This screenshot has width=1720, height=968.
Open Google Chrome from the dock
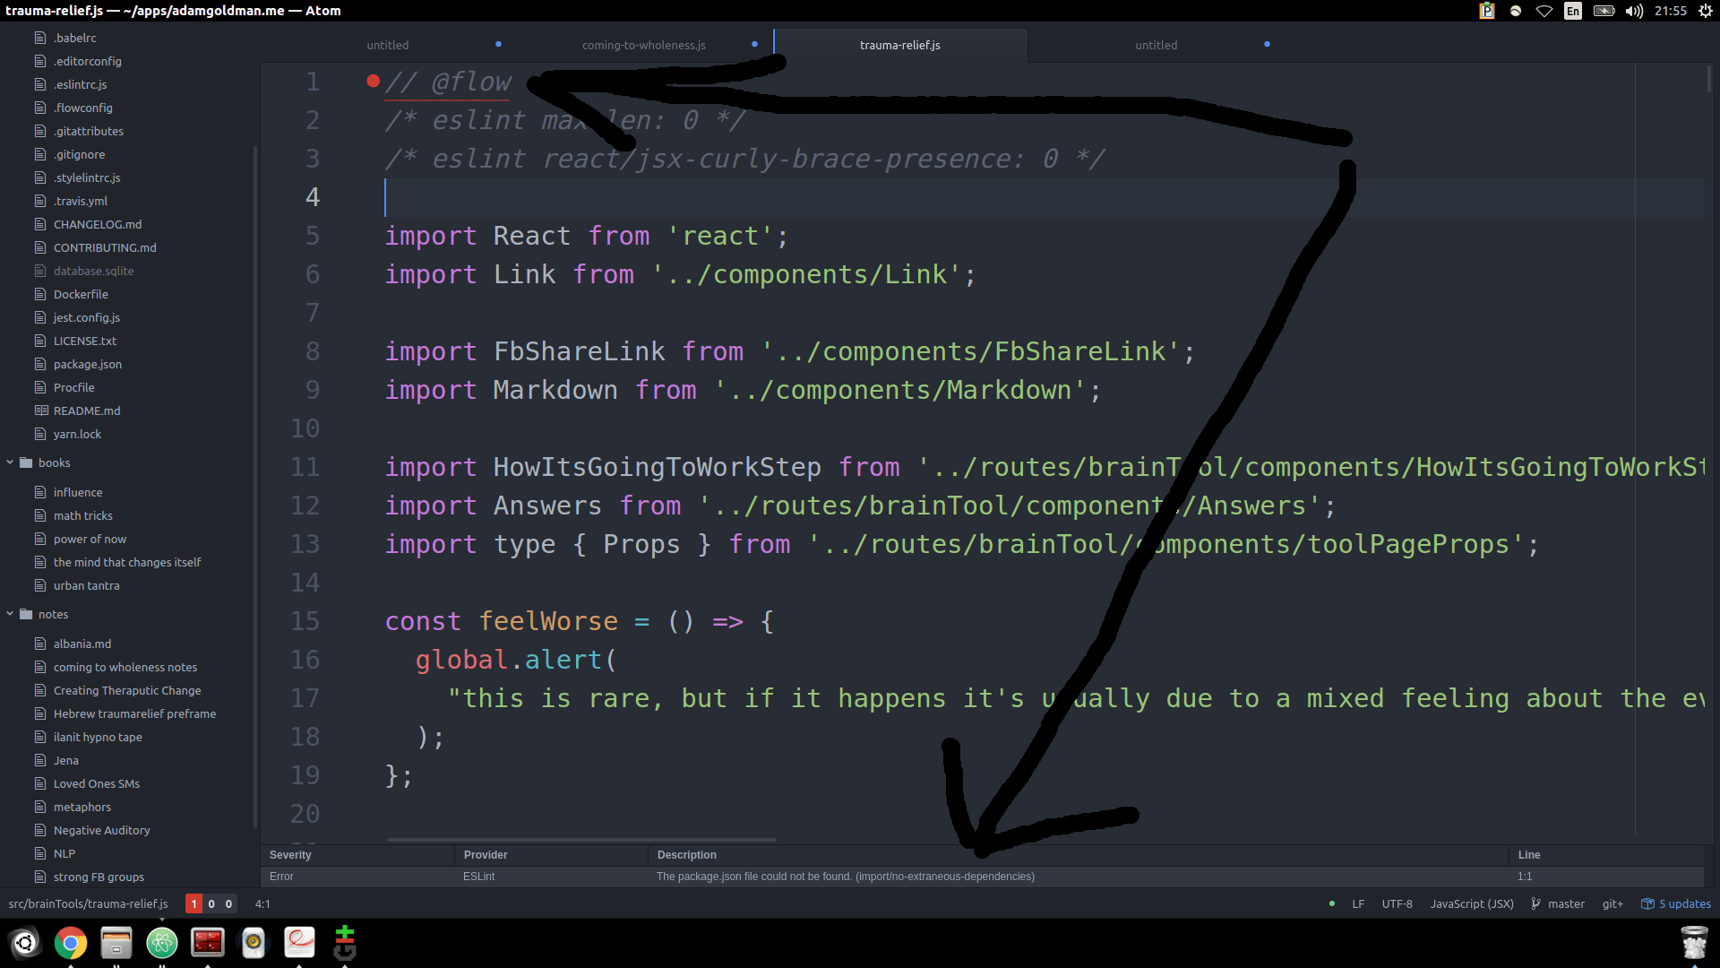point(71,943)
